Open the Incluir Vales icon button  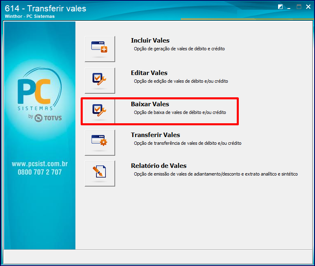tap(100, 49)
